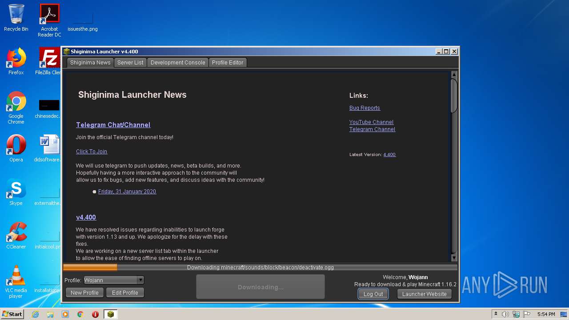569x320 pixels.
Task: Open the Telegram Channel sidebar link
Action: click(x=372, y=129)
